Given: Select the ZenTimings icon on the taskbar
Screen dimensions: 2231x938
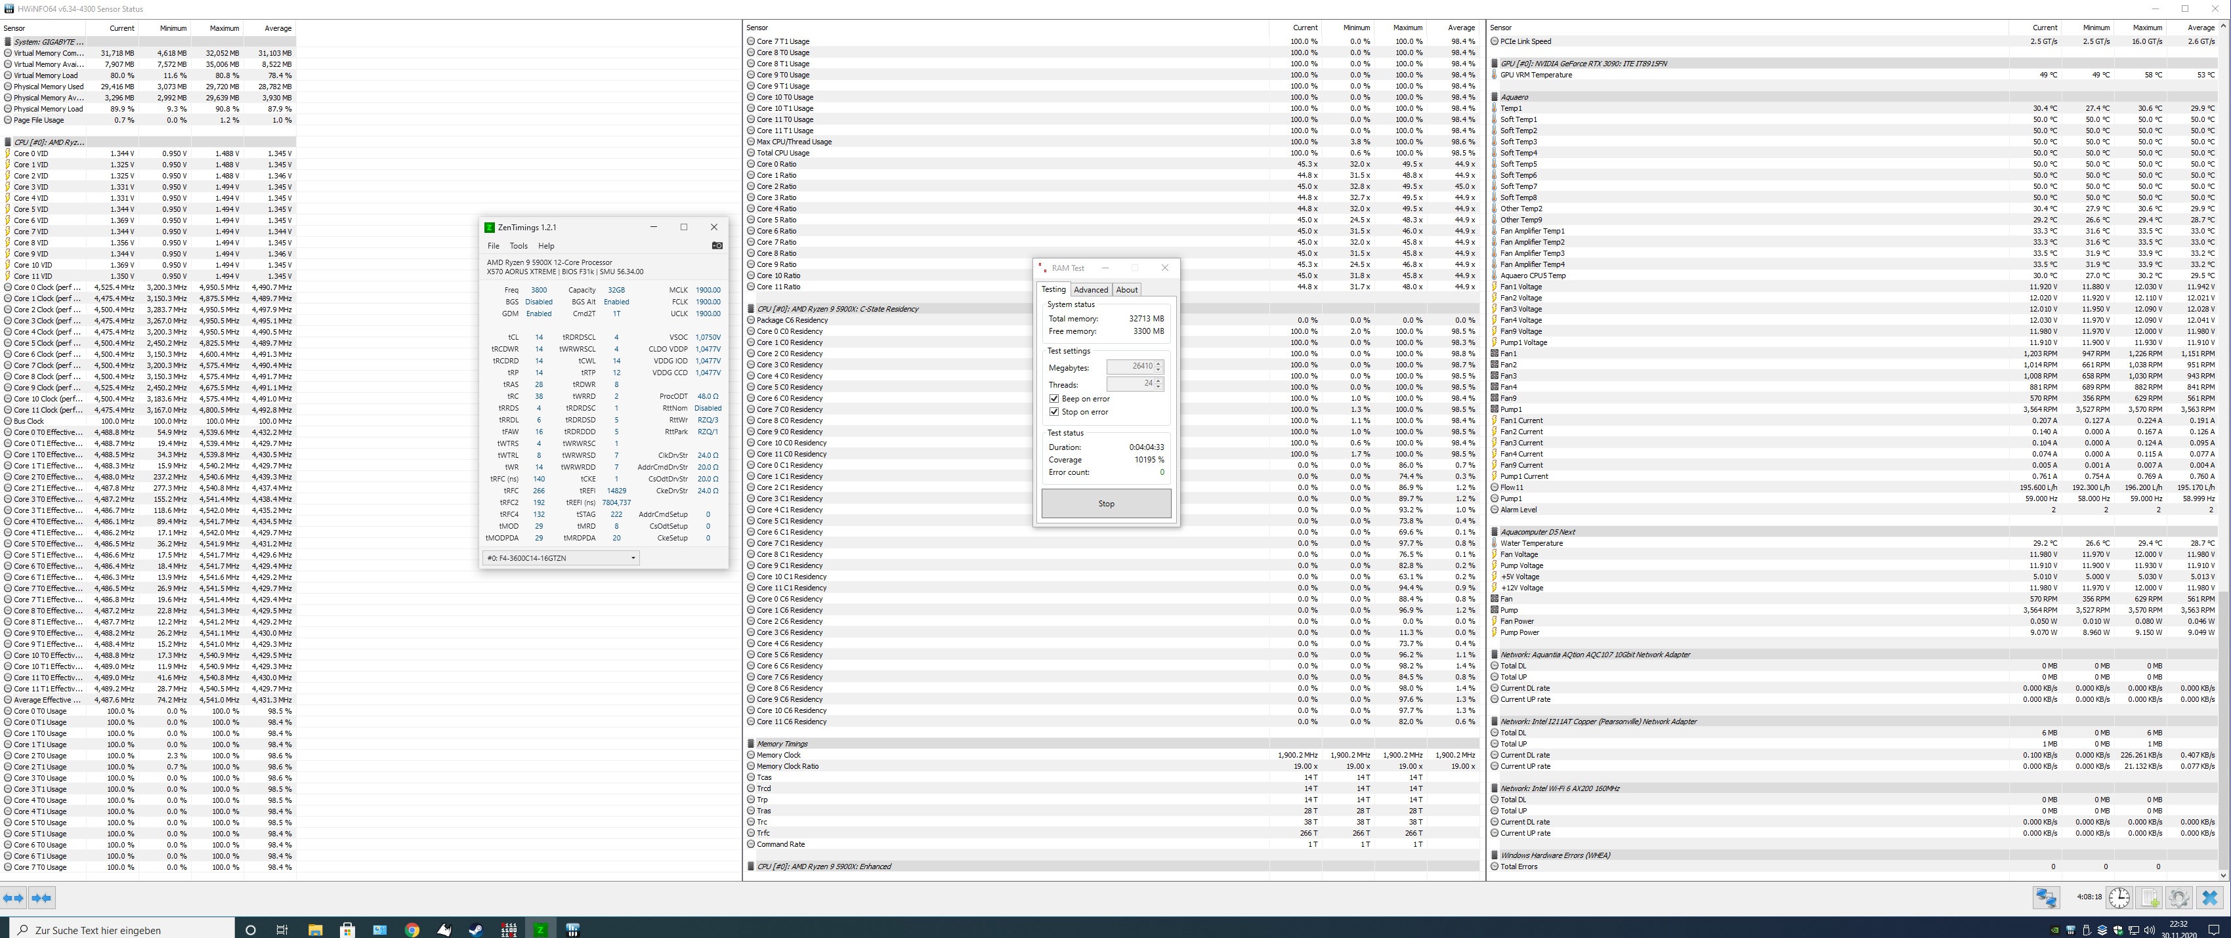Looking at the screenshot, I should pos(542,929).
